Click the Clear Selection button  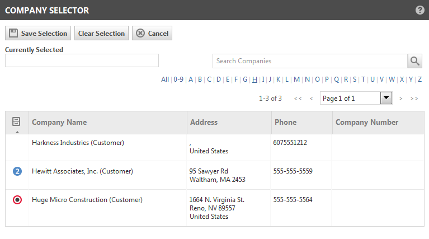[x=101, y=33]
